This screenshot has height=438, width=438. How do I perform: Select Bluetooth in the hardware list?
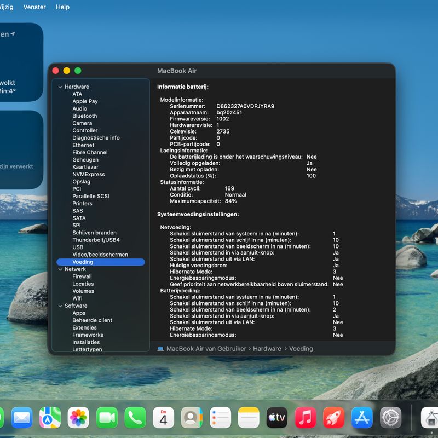tap(84, 116)
